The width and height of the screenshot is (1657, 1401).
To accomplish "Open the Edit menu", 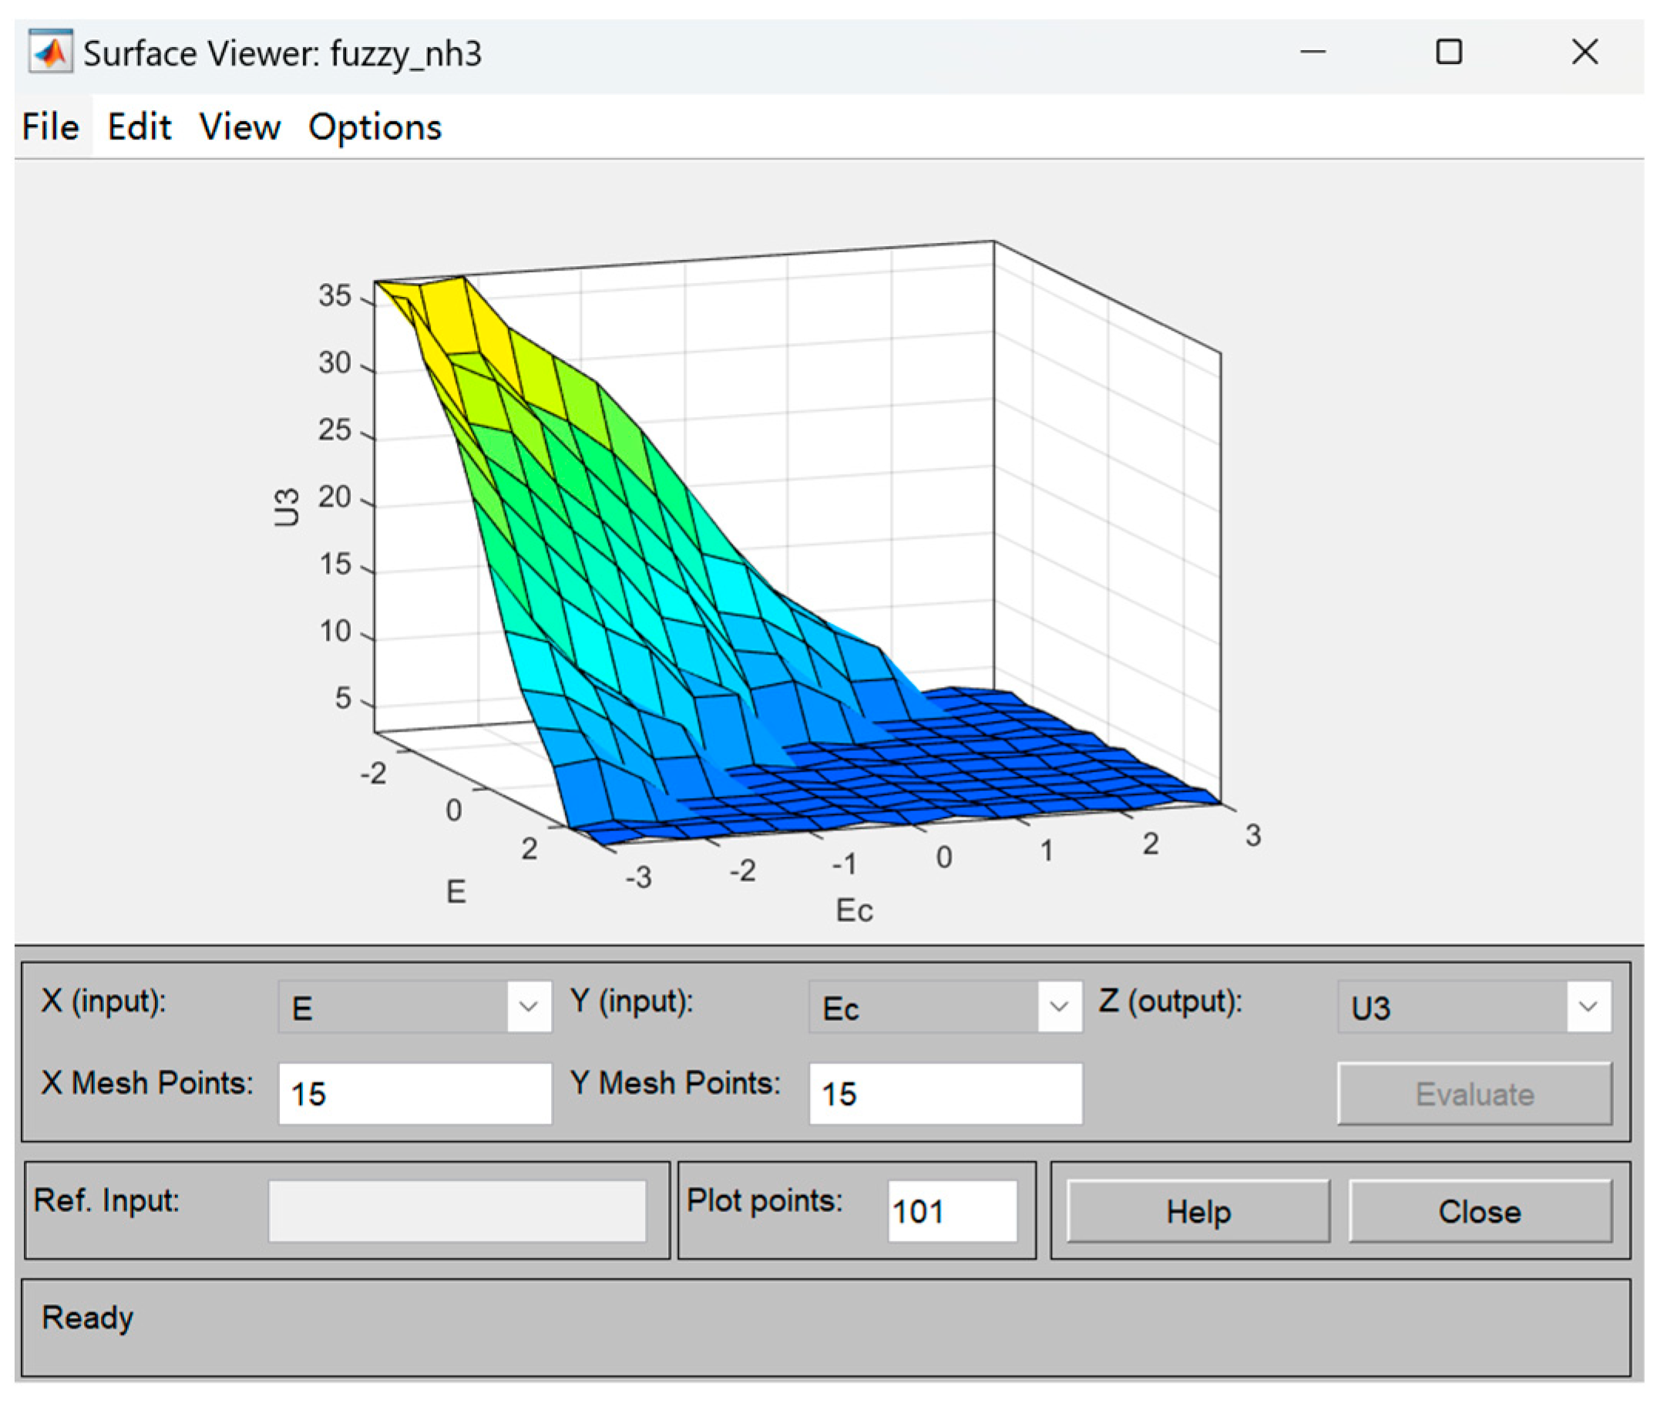I will pos(139,127).
